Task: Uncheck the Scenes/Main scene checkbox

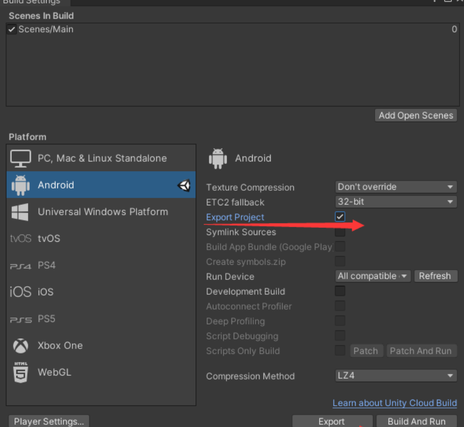Action: [x=12, y=29]
